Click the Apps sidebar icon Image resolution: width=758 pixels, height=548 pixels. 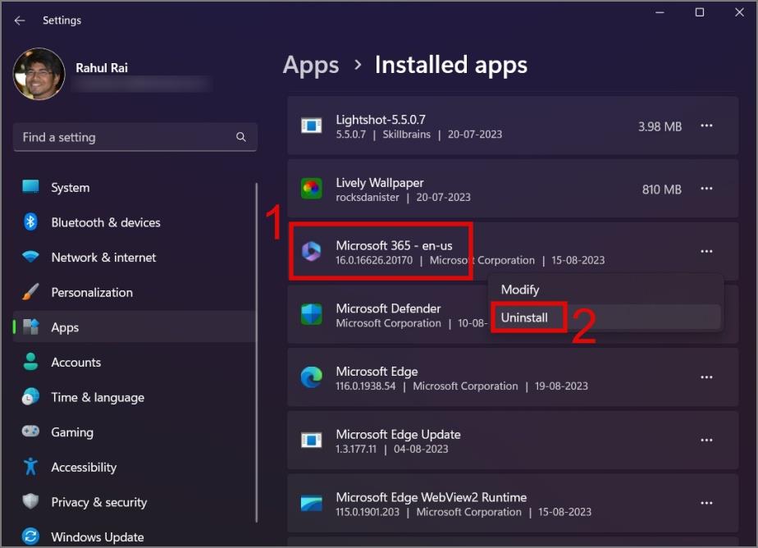click(30, 327)
